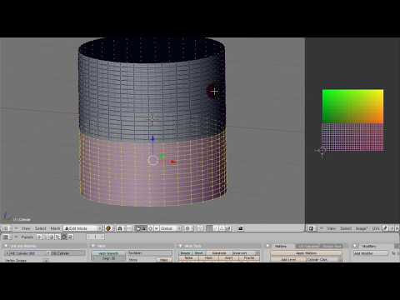Click the Noise button
Viewport: 400px width, 300px height.
(189, 258)
